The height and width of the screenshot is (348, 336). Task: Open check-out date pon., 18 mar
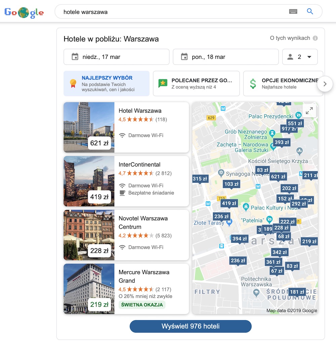pyautogui.click(x=225, y=57)
